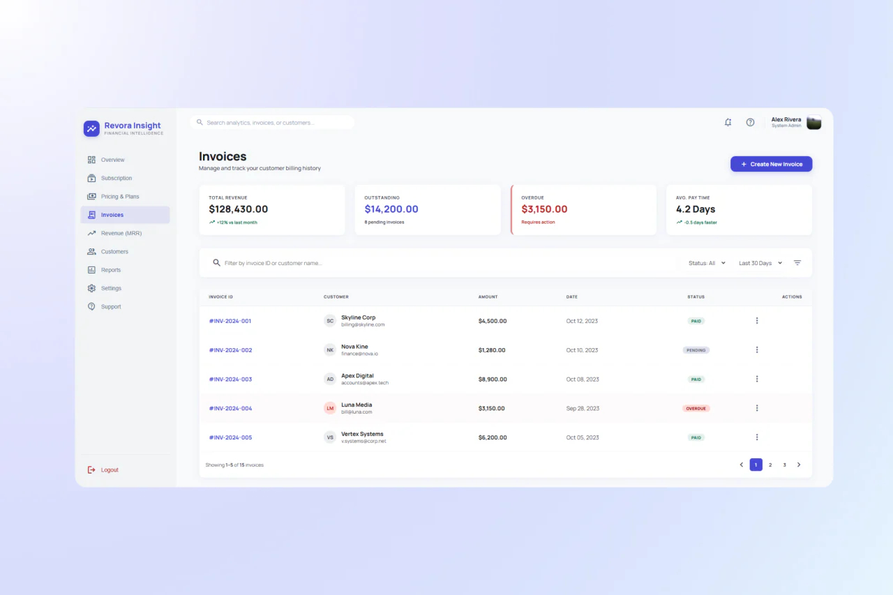Open Reports in the sidebar
The height and width of the screenshot is (595, 893).
tap(125, 270)
